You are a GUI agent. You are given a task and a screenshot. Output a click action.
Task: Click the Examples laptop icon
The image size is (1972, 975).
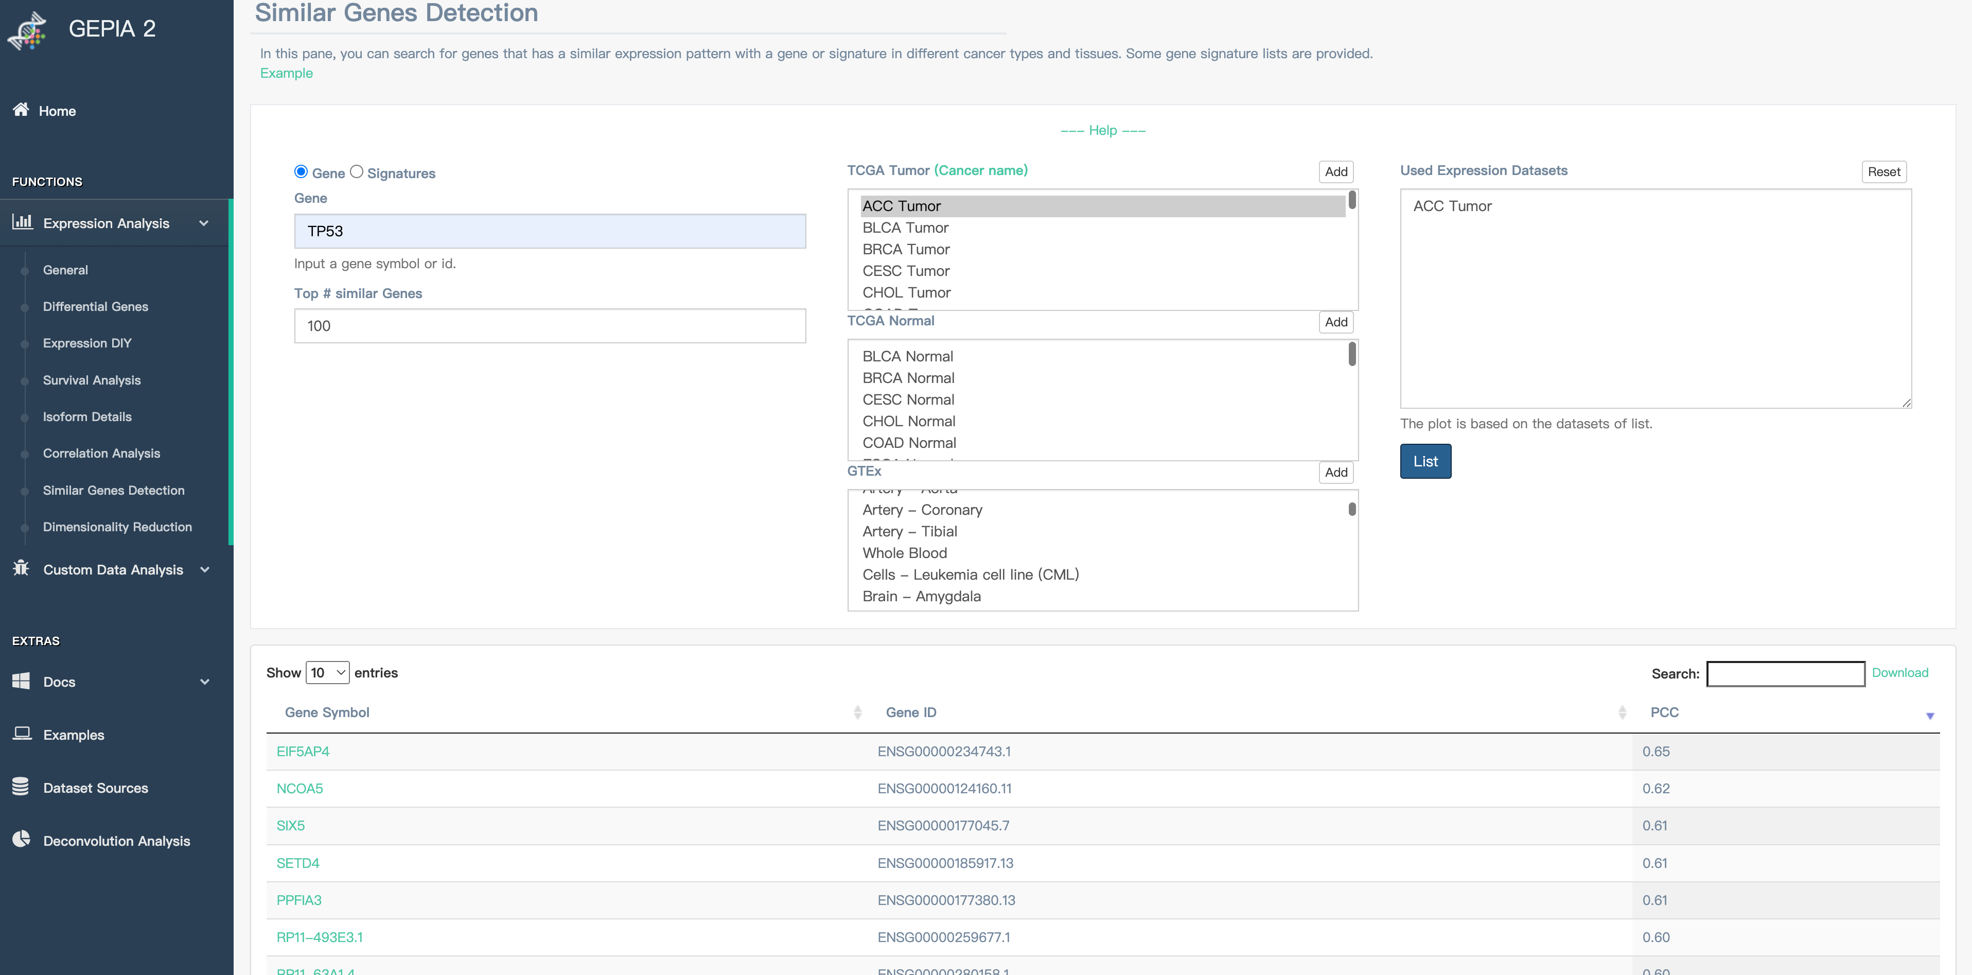[22, 734]
